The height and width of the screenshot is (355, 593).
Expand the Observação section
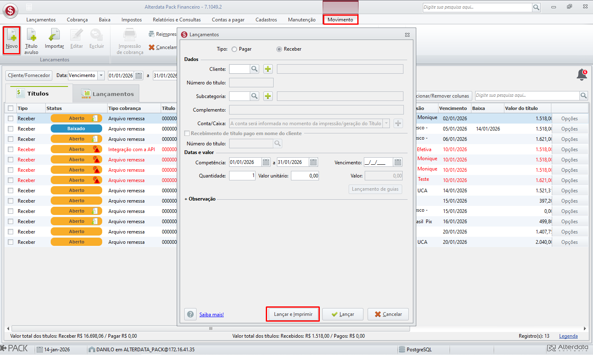pos(200,199)
